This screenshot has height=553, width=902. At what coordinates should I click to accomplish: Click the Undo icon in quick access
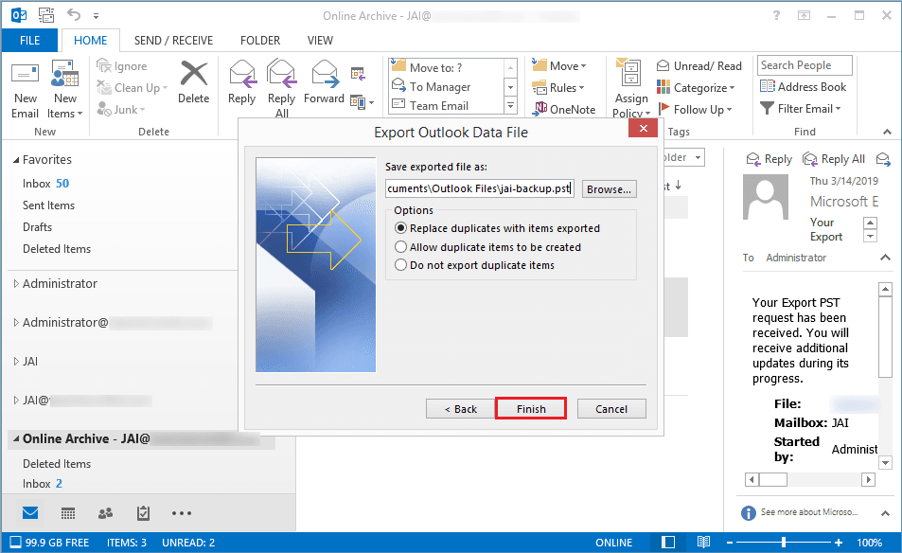click(73, 14)
